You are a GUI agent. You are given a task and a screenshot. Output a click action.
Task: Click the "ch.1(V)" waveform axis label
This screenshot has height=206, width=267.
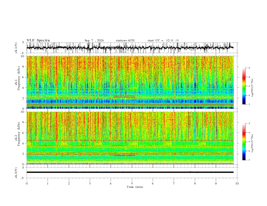16,48
